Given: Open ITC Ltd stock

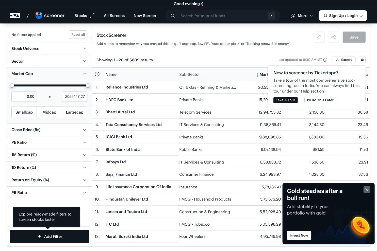Looking at the screenshot, I should pos(112,224).
